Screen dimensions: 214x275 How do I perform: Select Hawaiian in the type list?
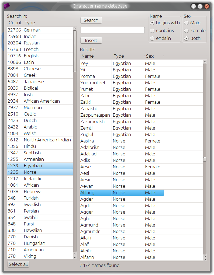tap(40, 231)
